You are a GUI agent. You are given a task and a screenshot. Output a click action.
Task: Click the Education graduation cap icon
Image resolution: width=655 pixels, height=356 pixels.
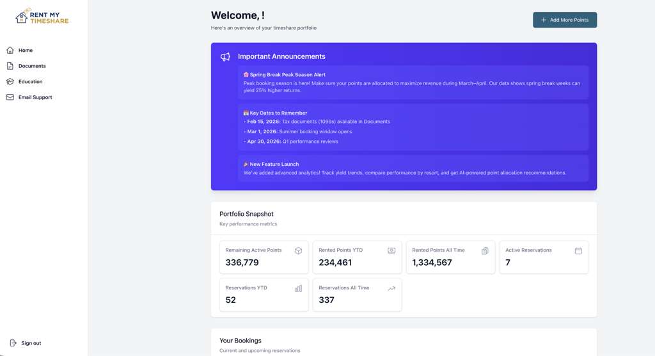10,82
